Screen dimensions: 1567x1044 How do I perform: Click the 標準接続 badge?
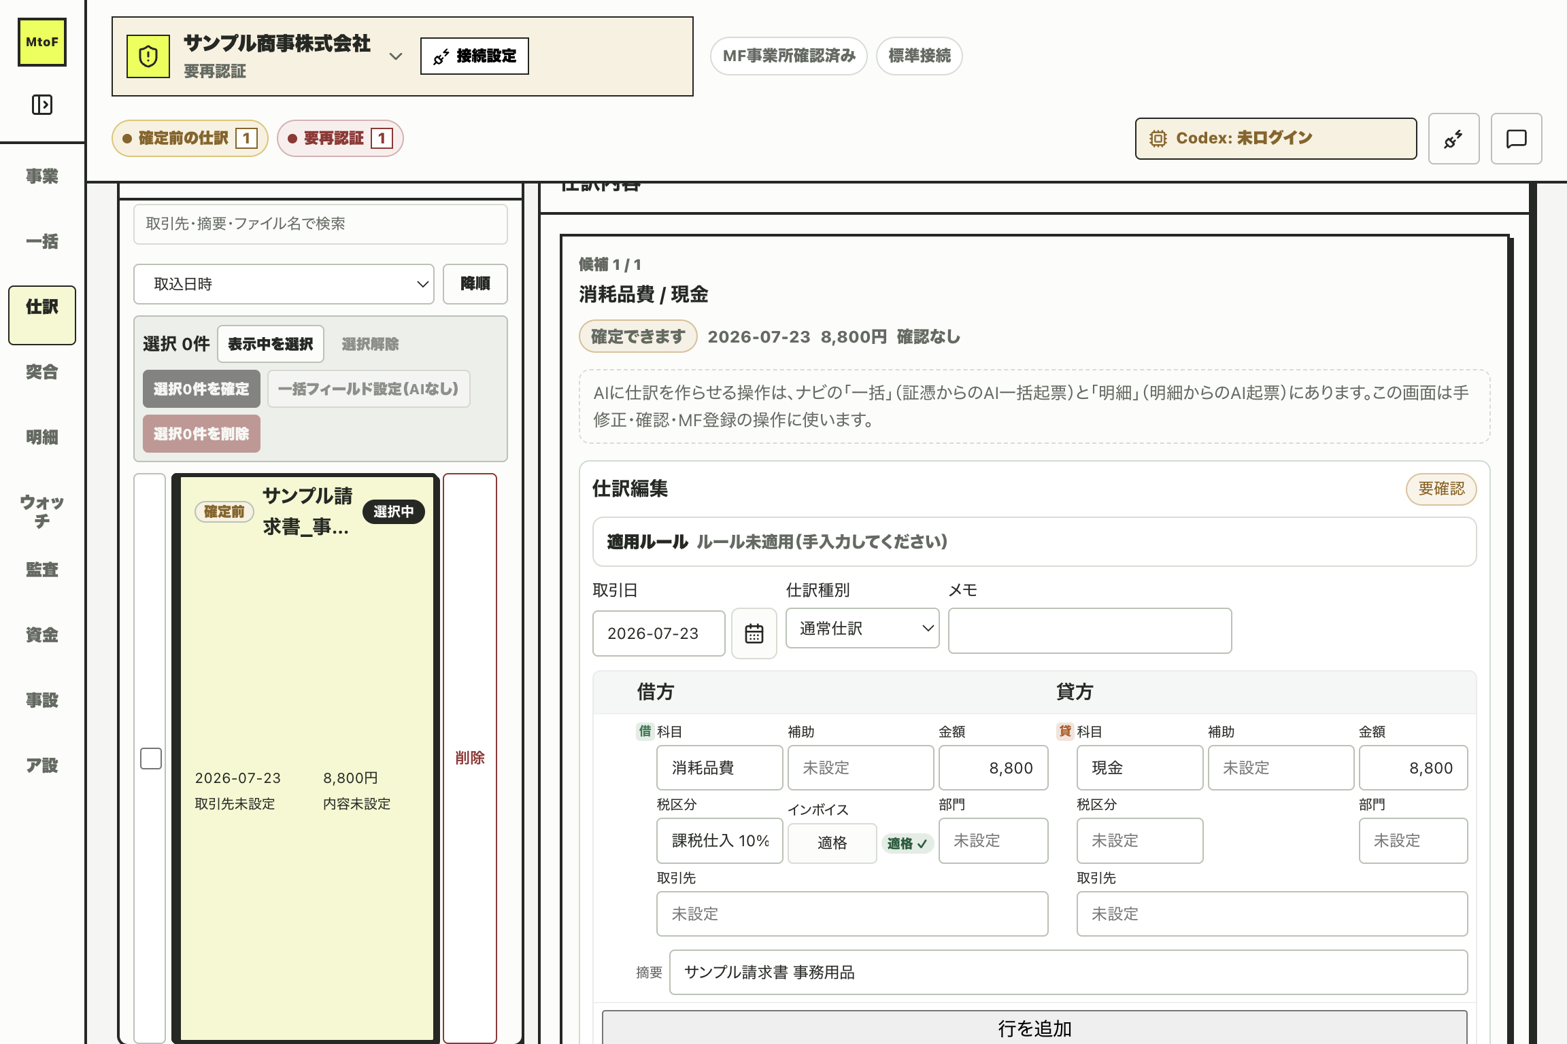tap(920, 56)
